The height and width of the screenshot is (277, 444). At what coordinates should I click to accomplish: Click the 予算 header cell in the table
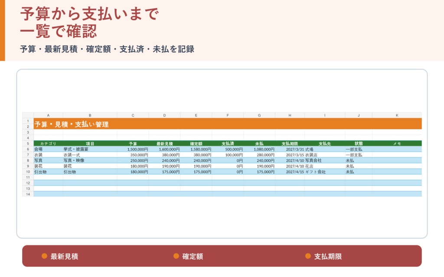(133, 144)
